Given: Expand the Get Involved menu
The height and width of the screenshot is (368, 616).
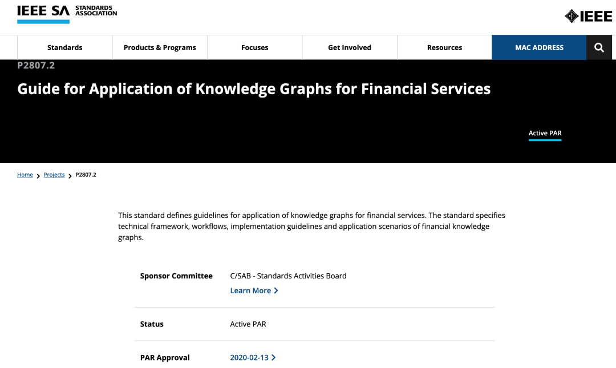Looking at the screenshot, I should (x=349, y=47).
